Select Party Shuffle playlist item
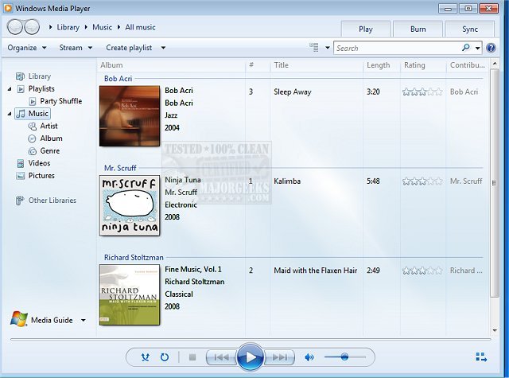The height and width of the screenshot is (378, 509). 61,101
